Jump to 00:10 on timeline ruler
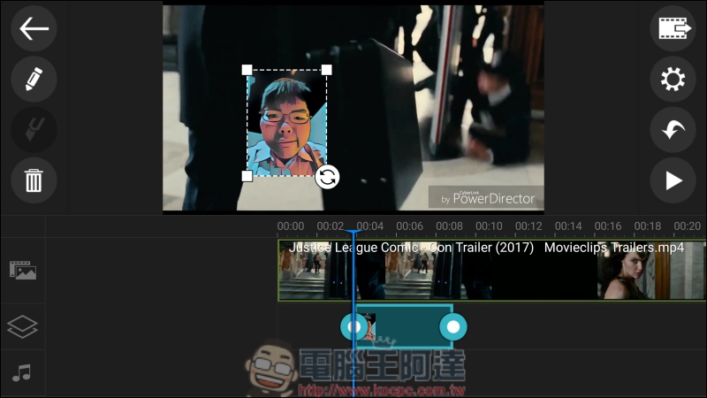 [x=489, y=226]
